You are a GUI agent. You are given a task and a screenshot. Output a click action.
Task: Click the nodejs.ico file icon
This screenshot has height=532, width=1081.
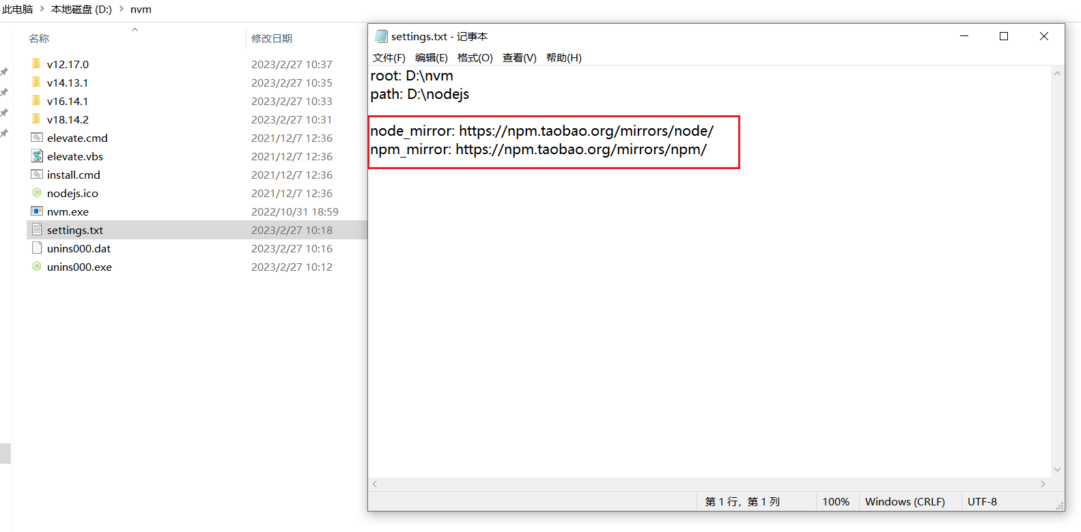pyautogui.click(x=37, y=192)
